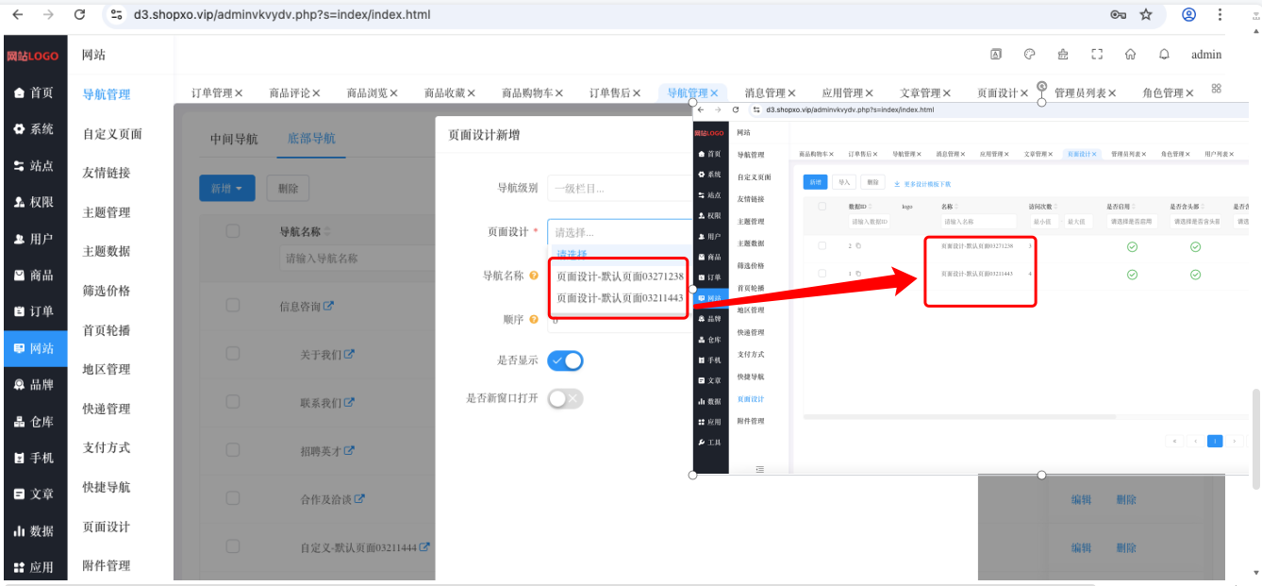Open the 页面设计 请选择 dropdown

[x=620, y=232]
